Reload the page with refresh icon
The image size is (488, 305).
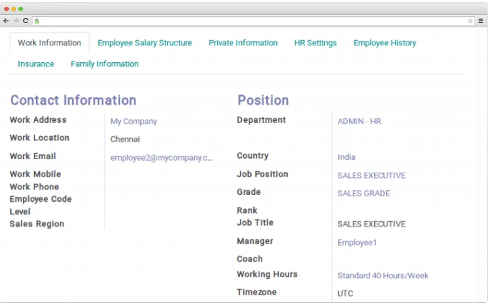(26, 21)
